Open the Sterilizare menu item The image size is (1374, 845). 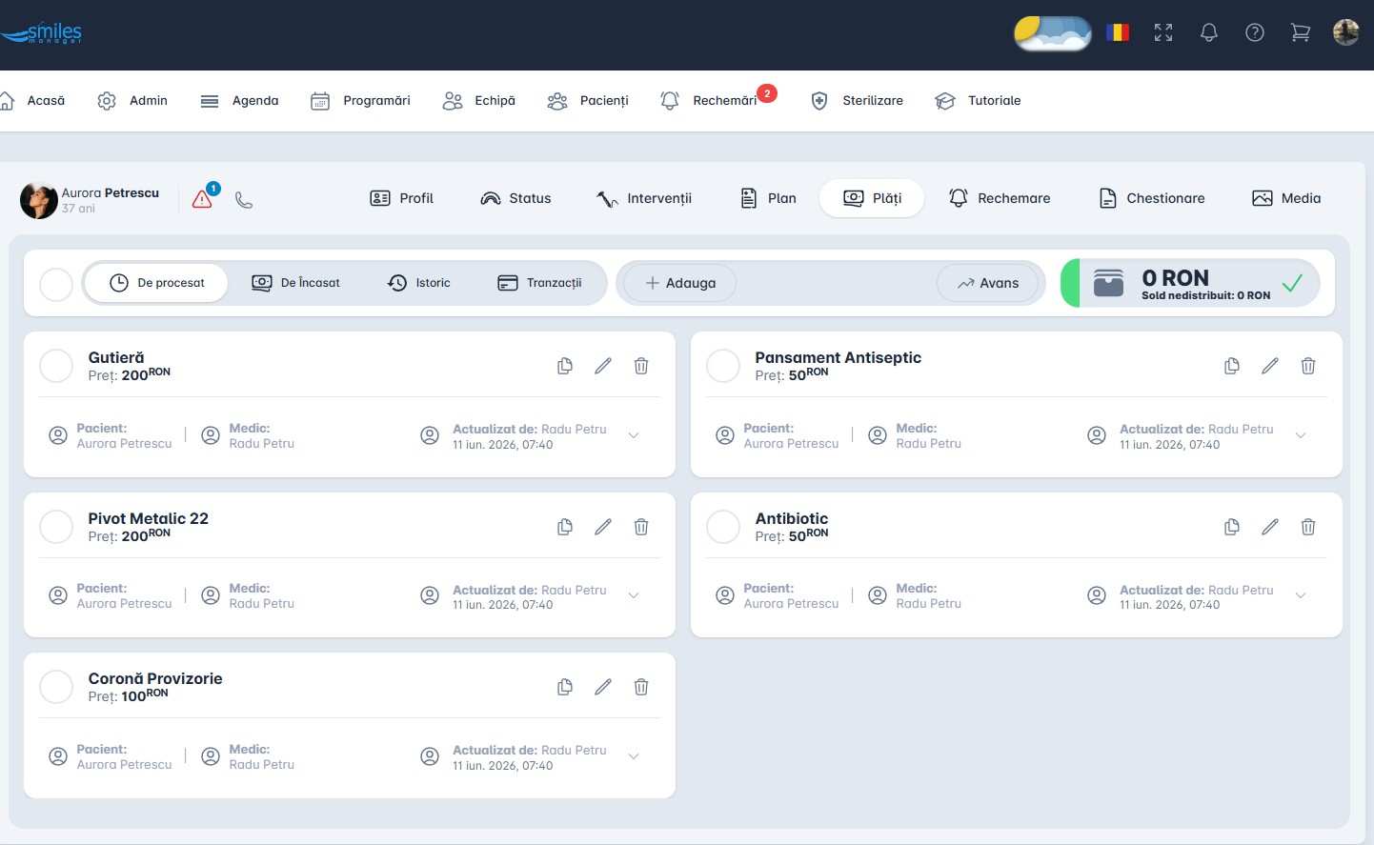click(x=857, y=100)
